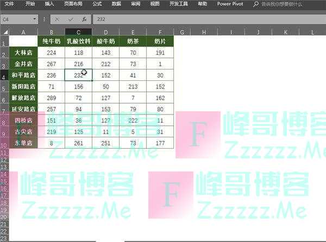Open the 数据 ribbon tab

116,3
